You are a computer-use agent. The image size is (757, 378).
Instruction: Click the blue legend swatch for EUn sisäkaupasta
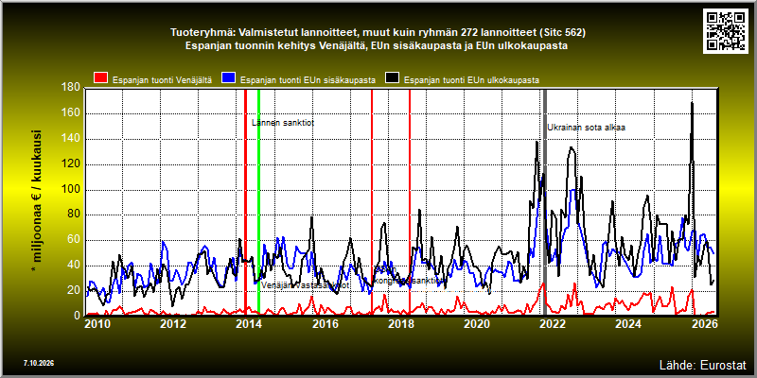(228, 79)
